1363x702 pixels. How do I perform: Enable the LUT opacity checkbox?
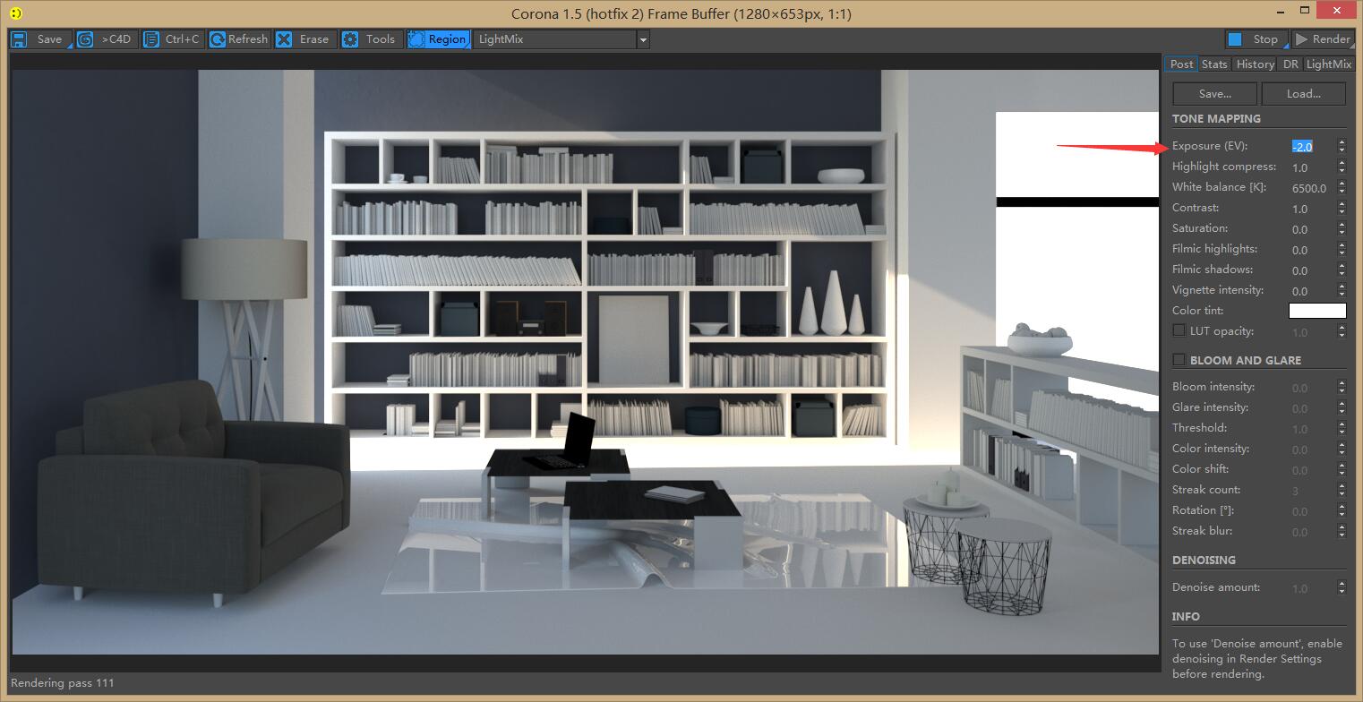coord(1179,330)
